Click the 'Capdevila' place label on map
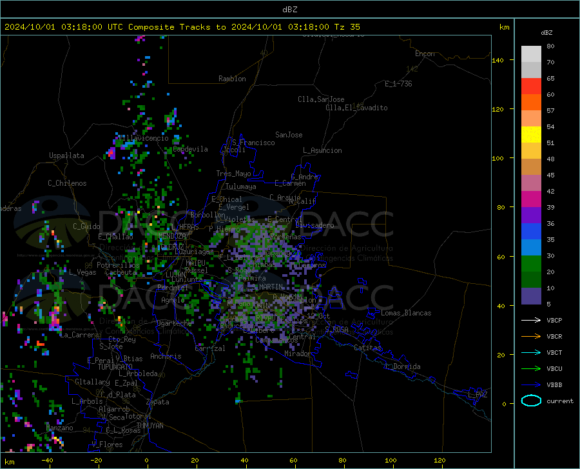The width and height of the screenshot is (580, 469). pos(190,149)
